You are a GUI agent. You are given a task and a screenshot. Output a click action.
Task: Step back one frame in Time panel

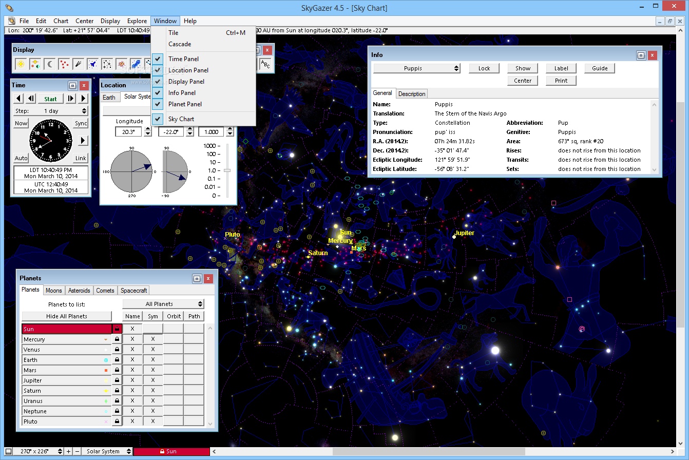click(x=31, y=99)
